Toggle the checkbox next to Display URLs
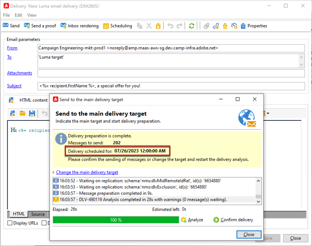 [44, 223]
